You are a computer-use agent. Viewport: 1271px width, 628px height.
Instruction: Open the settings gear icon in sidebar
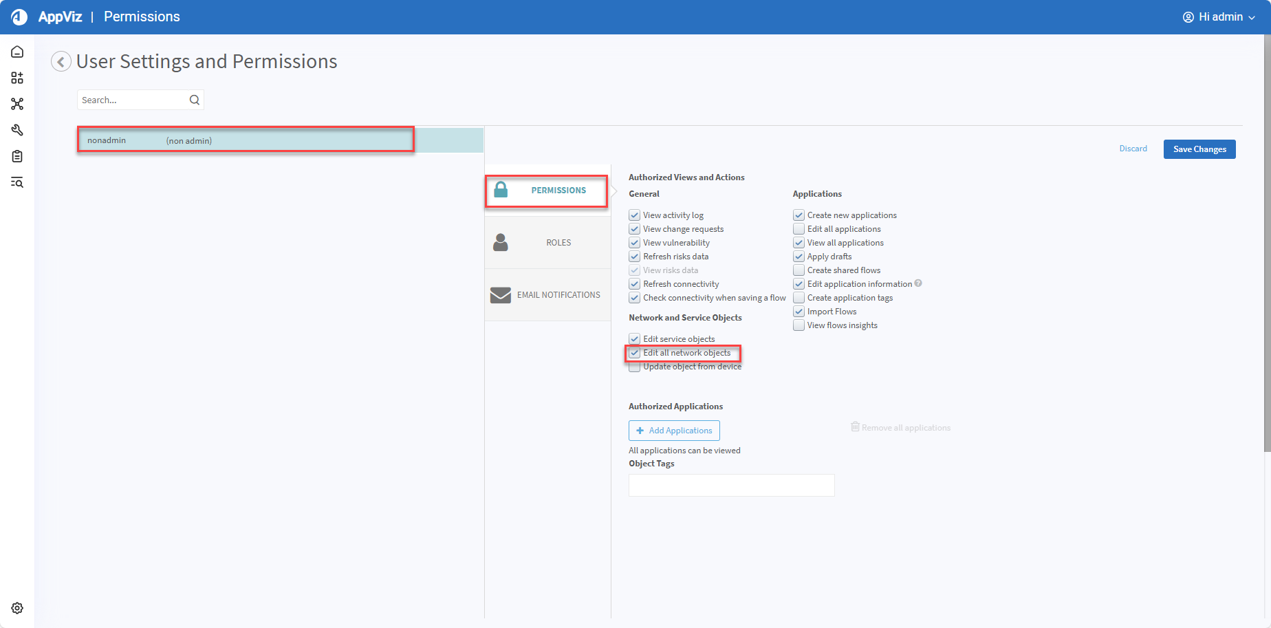(17, 608)
